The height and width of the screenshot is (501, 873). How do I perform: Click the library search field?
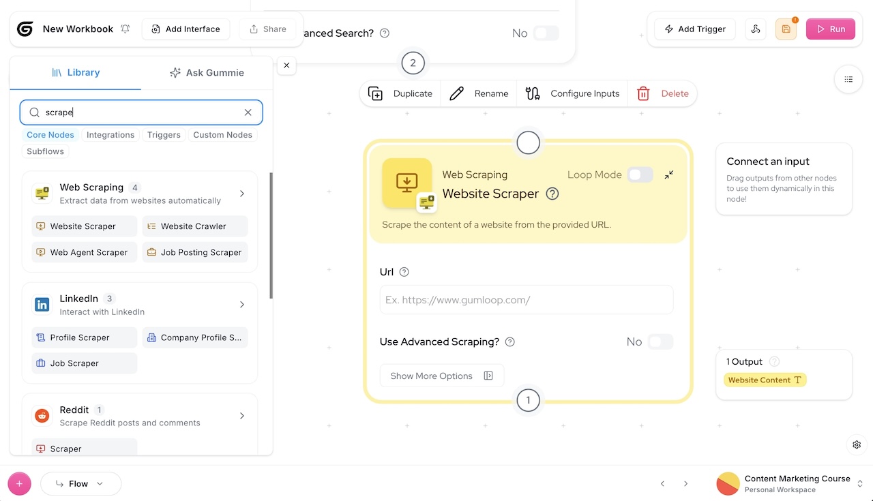[x=140, y=112]
